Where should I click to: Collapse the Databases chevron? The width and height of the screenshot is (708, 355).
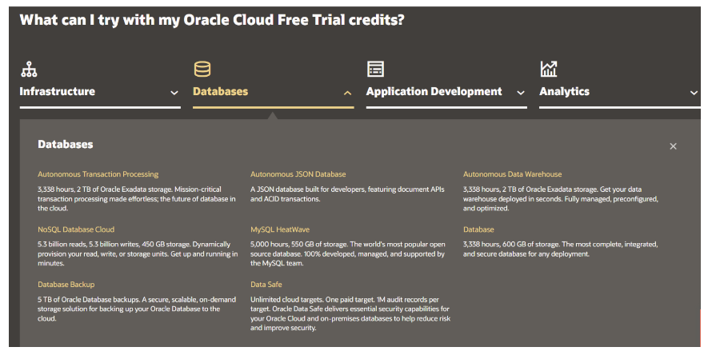[347, 93]
